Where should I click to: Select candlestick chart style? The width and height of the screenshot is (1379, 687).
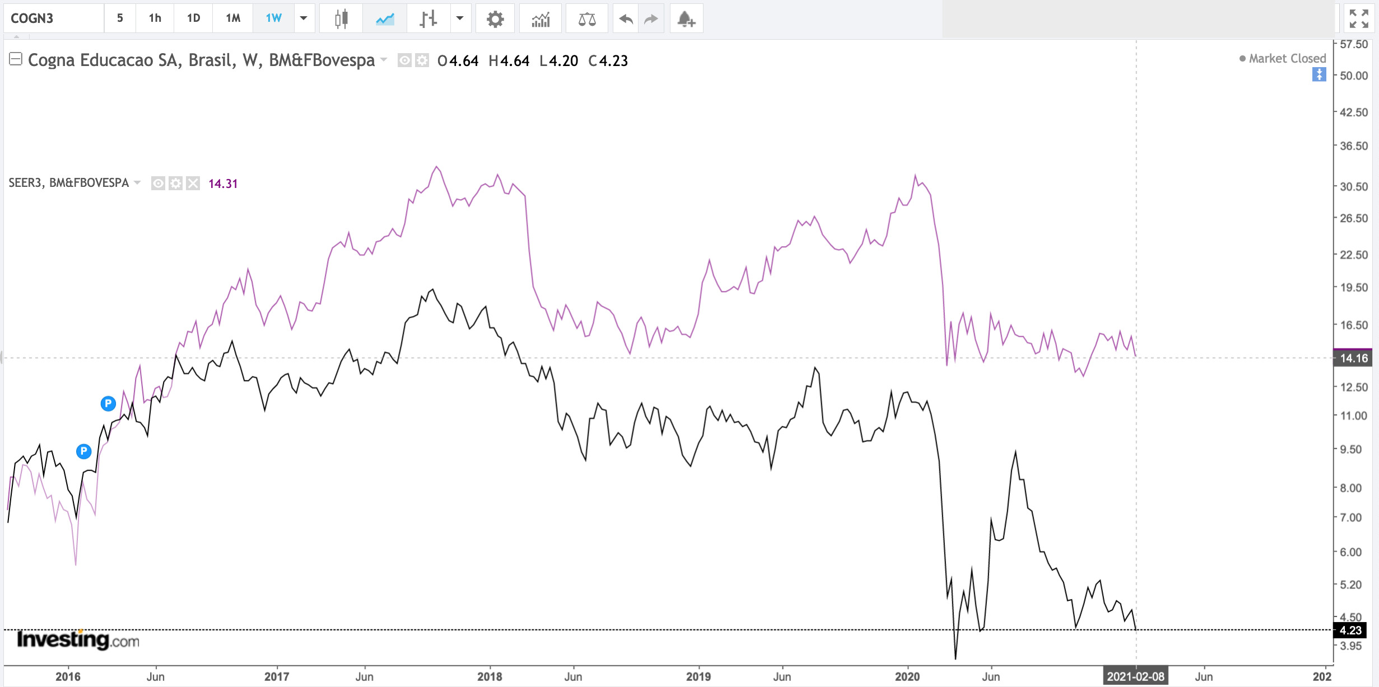pos(341,19)
